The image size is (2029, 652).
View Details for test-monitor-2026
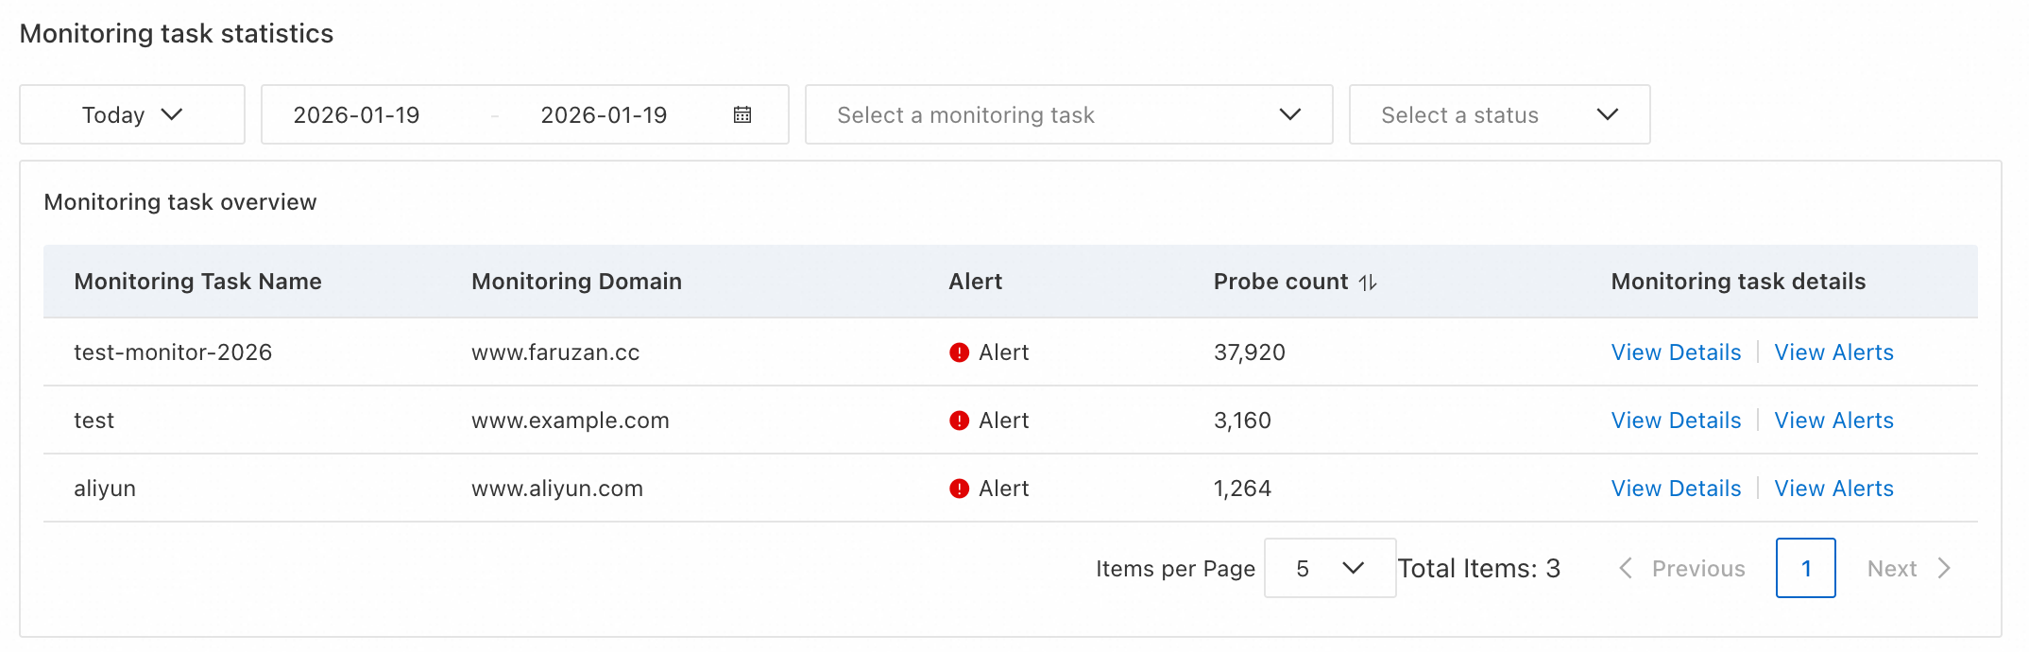pyautogui.click(x=1676, y=352)
